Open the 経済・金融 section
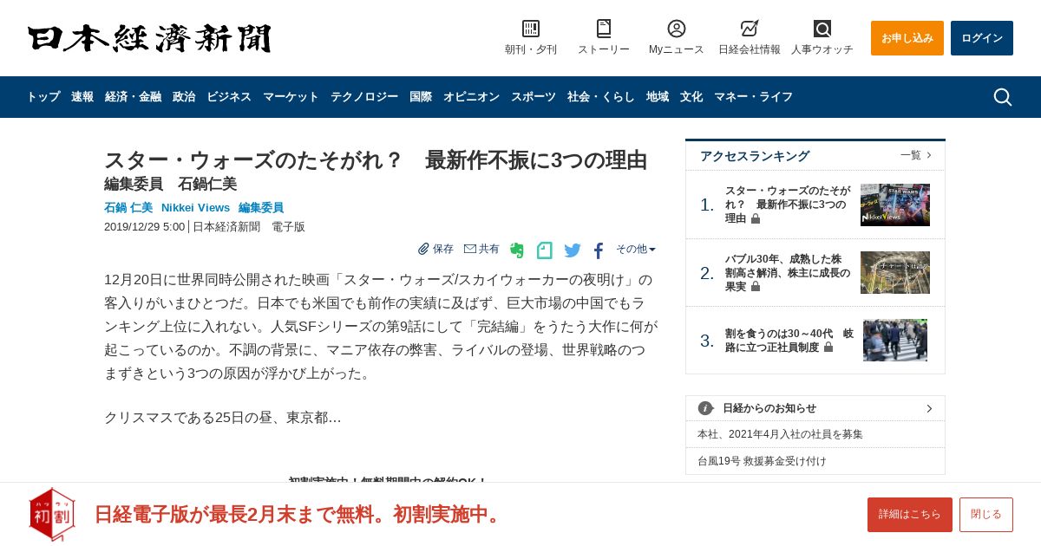 [133, 97]
